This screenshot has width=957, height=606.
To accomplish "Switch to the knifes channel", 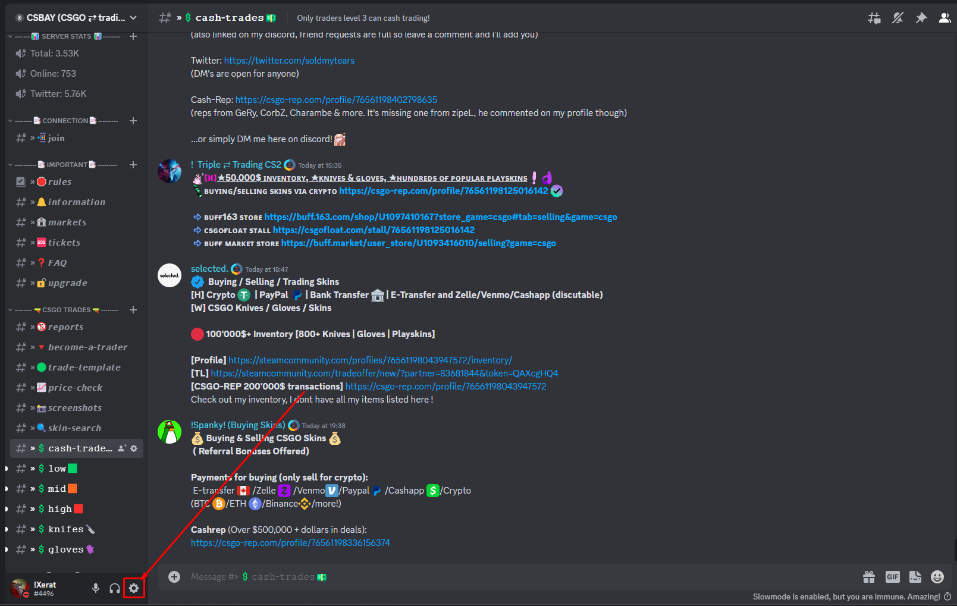I will 77,529.
